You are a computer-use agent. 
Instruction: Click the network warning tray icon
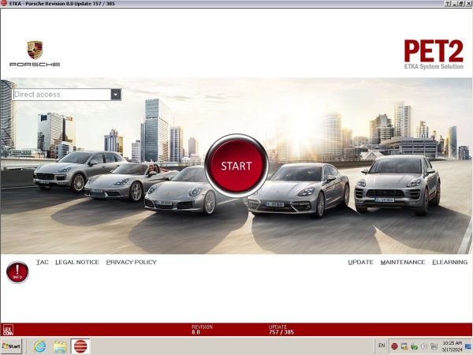pyautogui.click(x=404, y=346)
